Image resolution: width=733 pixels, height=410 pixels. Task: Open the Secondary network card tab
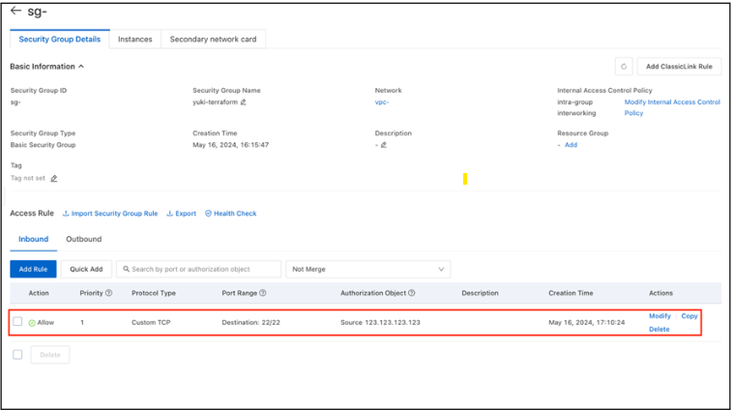[x=213, y=40]
